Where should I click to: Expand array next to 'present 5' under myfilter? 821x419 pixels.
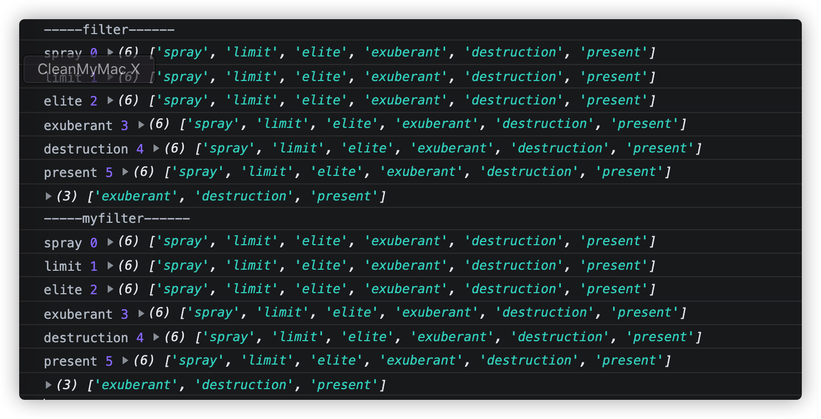[126, 360]
